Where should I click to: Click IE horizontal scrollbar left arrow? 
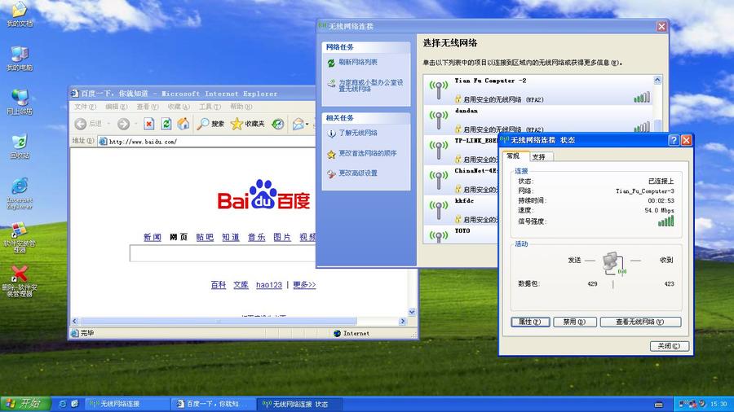coord(74,322)
